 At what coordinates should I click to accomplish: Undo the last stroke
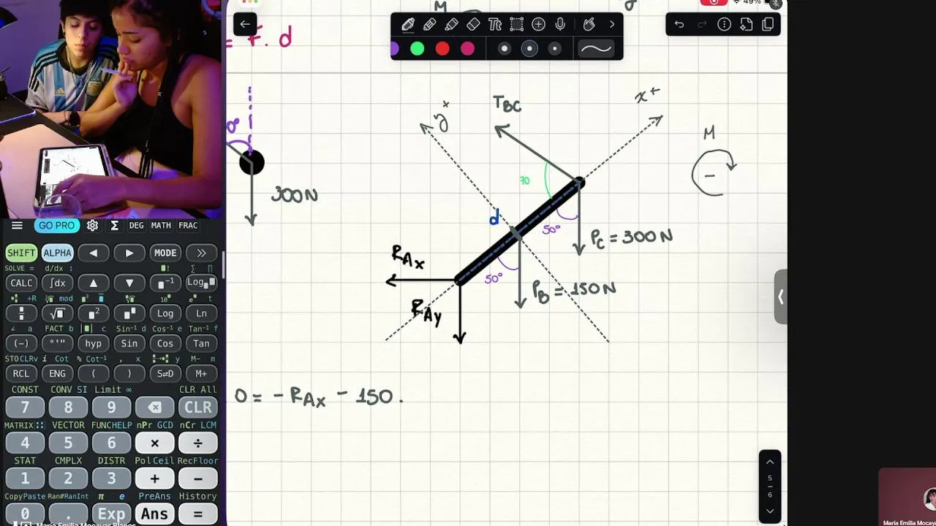point(679,25)
